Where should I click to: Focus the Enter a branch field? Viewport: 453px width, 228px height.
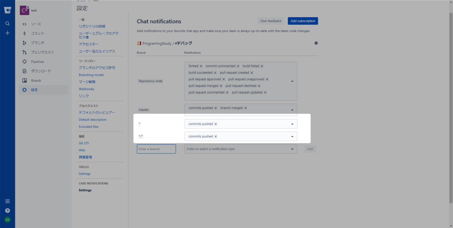[156, 149]
